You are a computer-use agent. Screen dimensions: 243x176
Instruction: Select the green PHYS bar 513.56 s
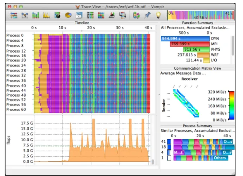(x=196, y=50)
